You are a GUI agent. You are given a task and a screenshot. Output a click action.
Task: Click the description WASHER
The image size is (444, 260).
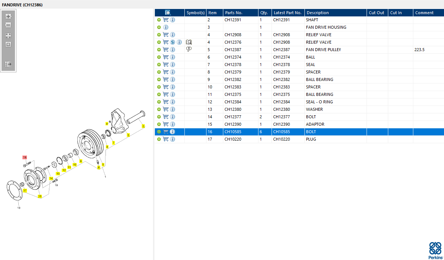[314, 109]
